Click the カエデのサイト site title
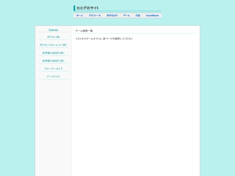The height and width of the screenshot is (176, 235). click(87, 8)
